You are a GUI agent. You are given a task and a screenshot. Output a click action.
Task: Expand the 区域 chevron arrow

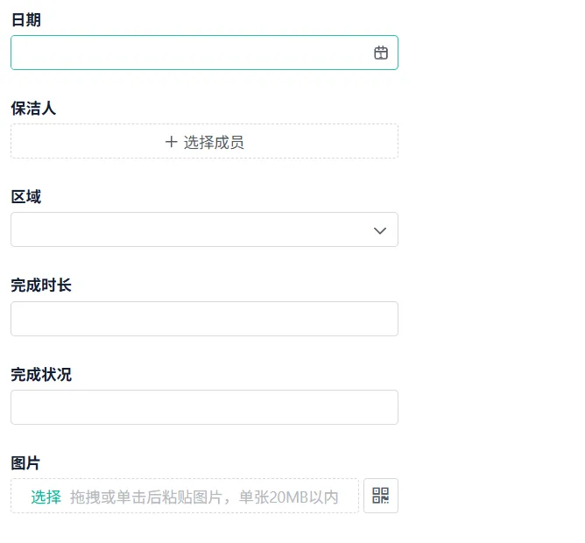[x=380, y=230]
